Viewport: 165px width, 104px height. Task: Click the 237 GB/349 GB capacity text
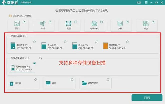[x=86, y=48]
